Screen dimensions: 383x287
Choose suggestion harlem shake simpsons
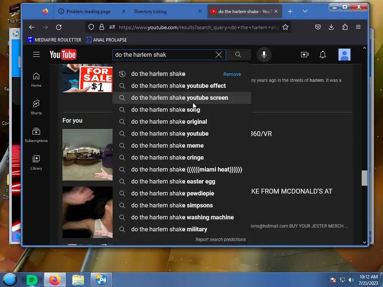click(x=181, y=206)
